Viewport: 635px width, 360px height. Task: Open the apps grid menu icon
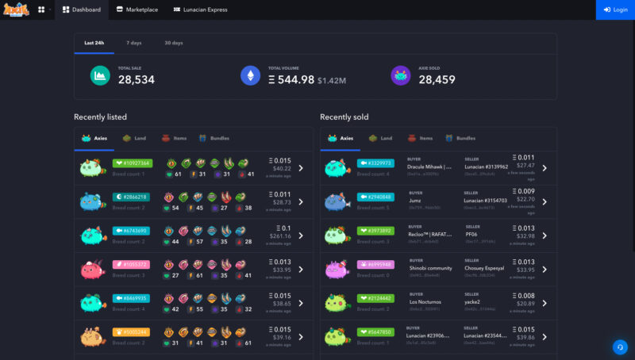[x=41, y=10]
